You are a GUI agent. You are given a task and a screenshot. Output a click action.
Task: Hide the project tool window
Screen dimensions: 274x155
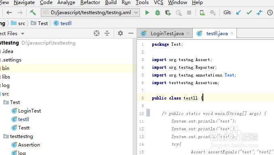131,33
